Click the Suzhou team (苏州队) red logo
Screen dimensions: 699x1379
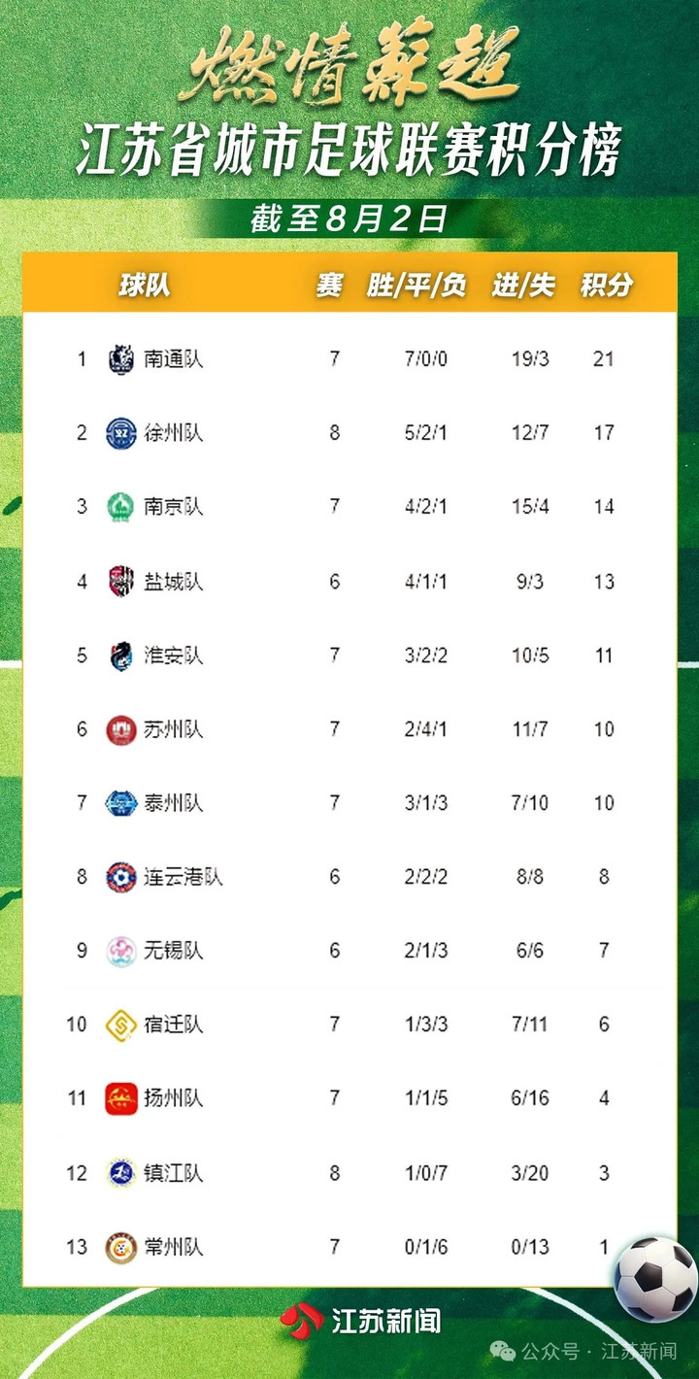click(x=121, y=729)
